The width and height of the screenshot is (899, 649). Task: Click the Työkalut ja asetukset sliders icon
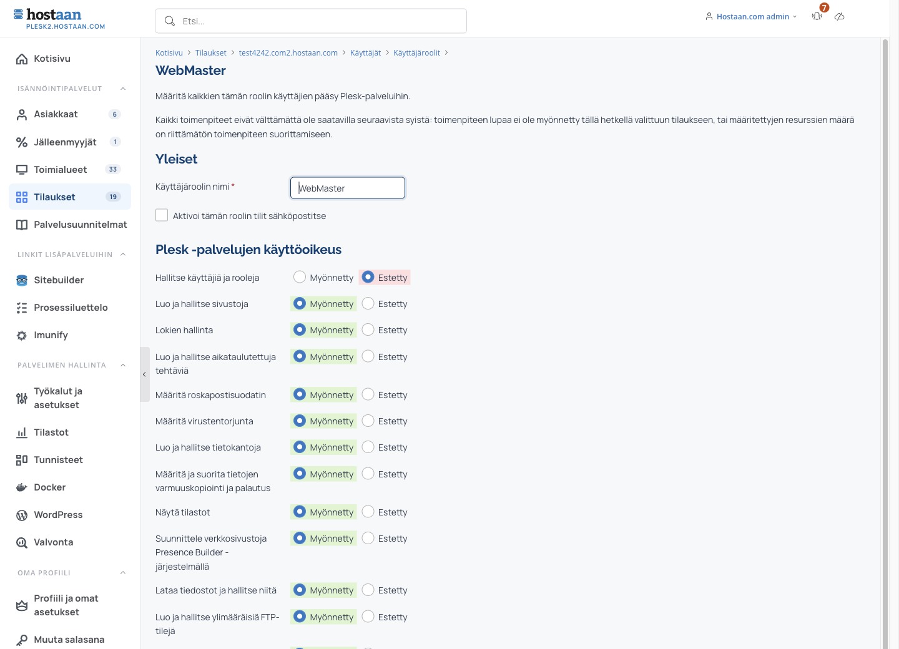pos(22,398)
